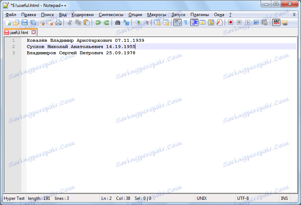Click the Close All documents icon
The image size is (301, 205).
click(x=50, y=23)
